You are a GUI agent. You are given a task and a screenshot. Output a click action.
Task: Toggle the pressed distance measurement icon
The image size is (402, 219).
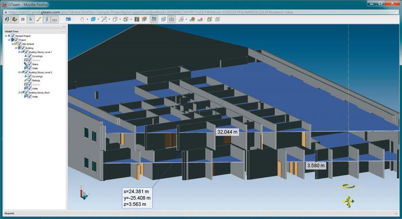(x=172, y=19)
